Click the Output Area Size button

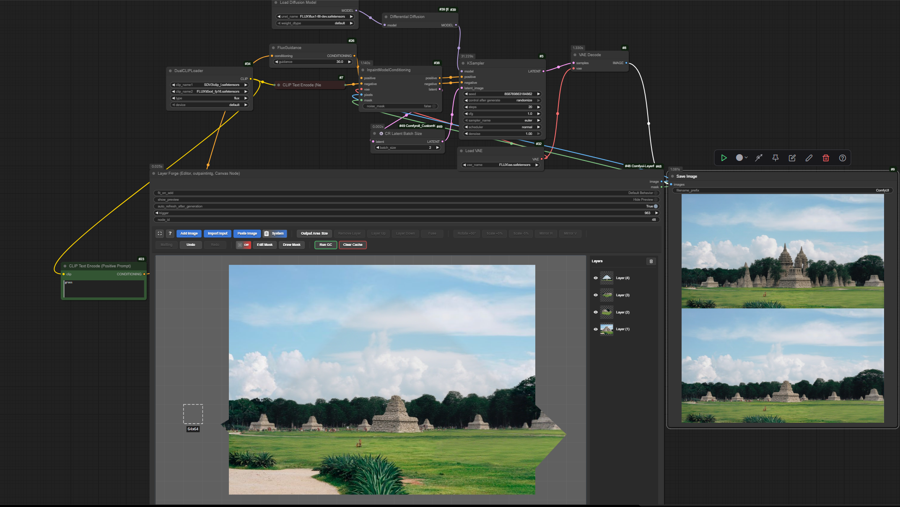pos(314,233)
